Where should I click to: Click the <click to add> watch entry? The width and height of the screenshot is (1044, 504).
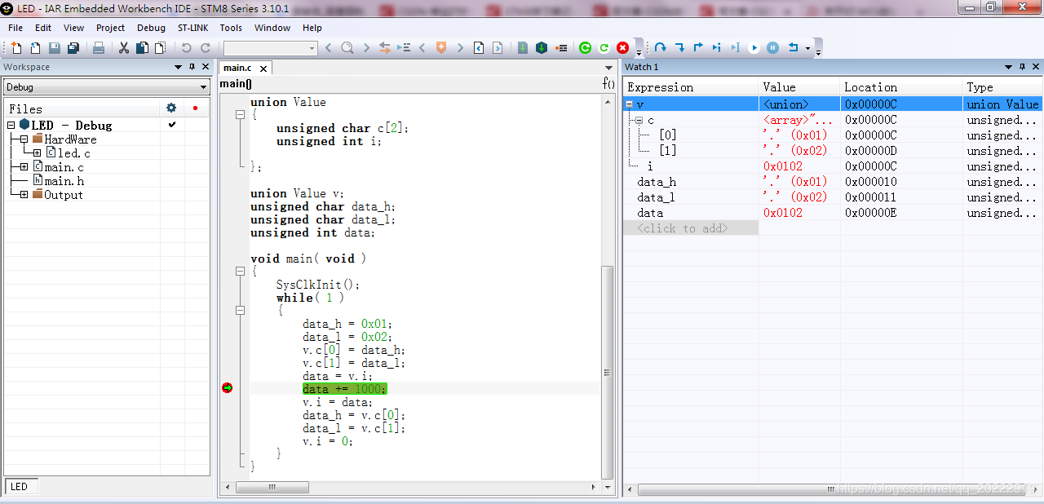click(x=682, y=228)
